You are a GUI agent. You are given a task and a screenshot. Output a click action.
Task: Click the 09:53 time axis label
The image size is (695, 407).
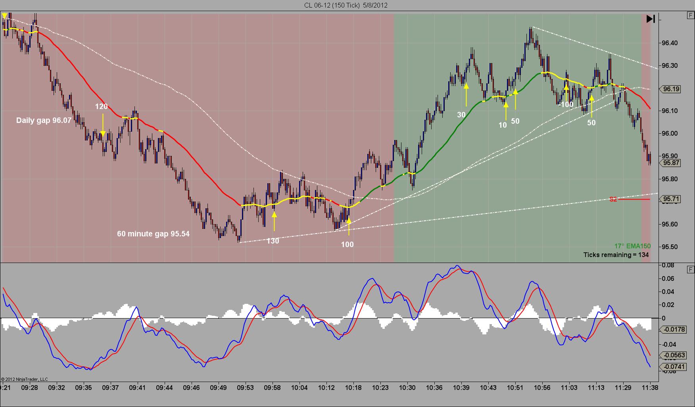[246, 388]
